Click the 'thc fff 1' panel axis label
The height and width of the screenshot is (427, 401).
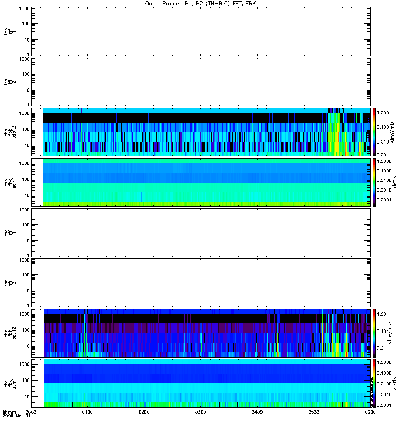click(10, 233)
